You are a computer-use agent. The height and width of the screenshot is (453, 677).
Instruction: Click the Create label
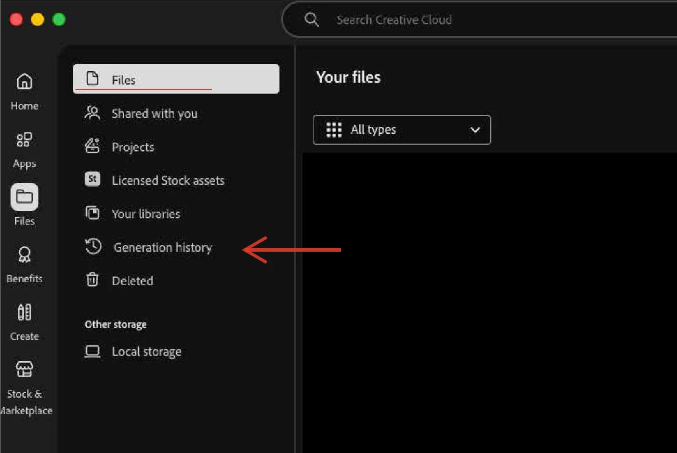pyautogui.click(x=24, y=336)
